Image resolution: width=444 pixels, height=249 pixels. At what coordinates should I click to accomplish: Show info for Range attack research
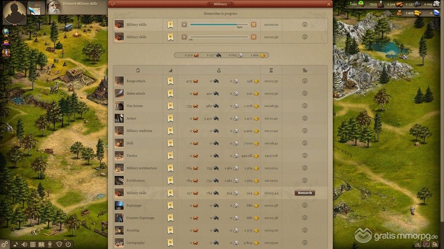(305, 81)
